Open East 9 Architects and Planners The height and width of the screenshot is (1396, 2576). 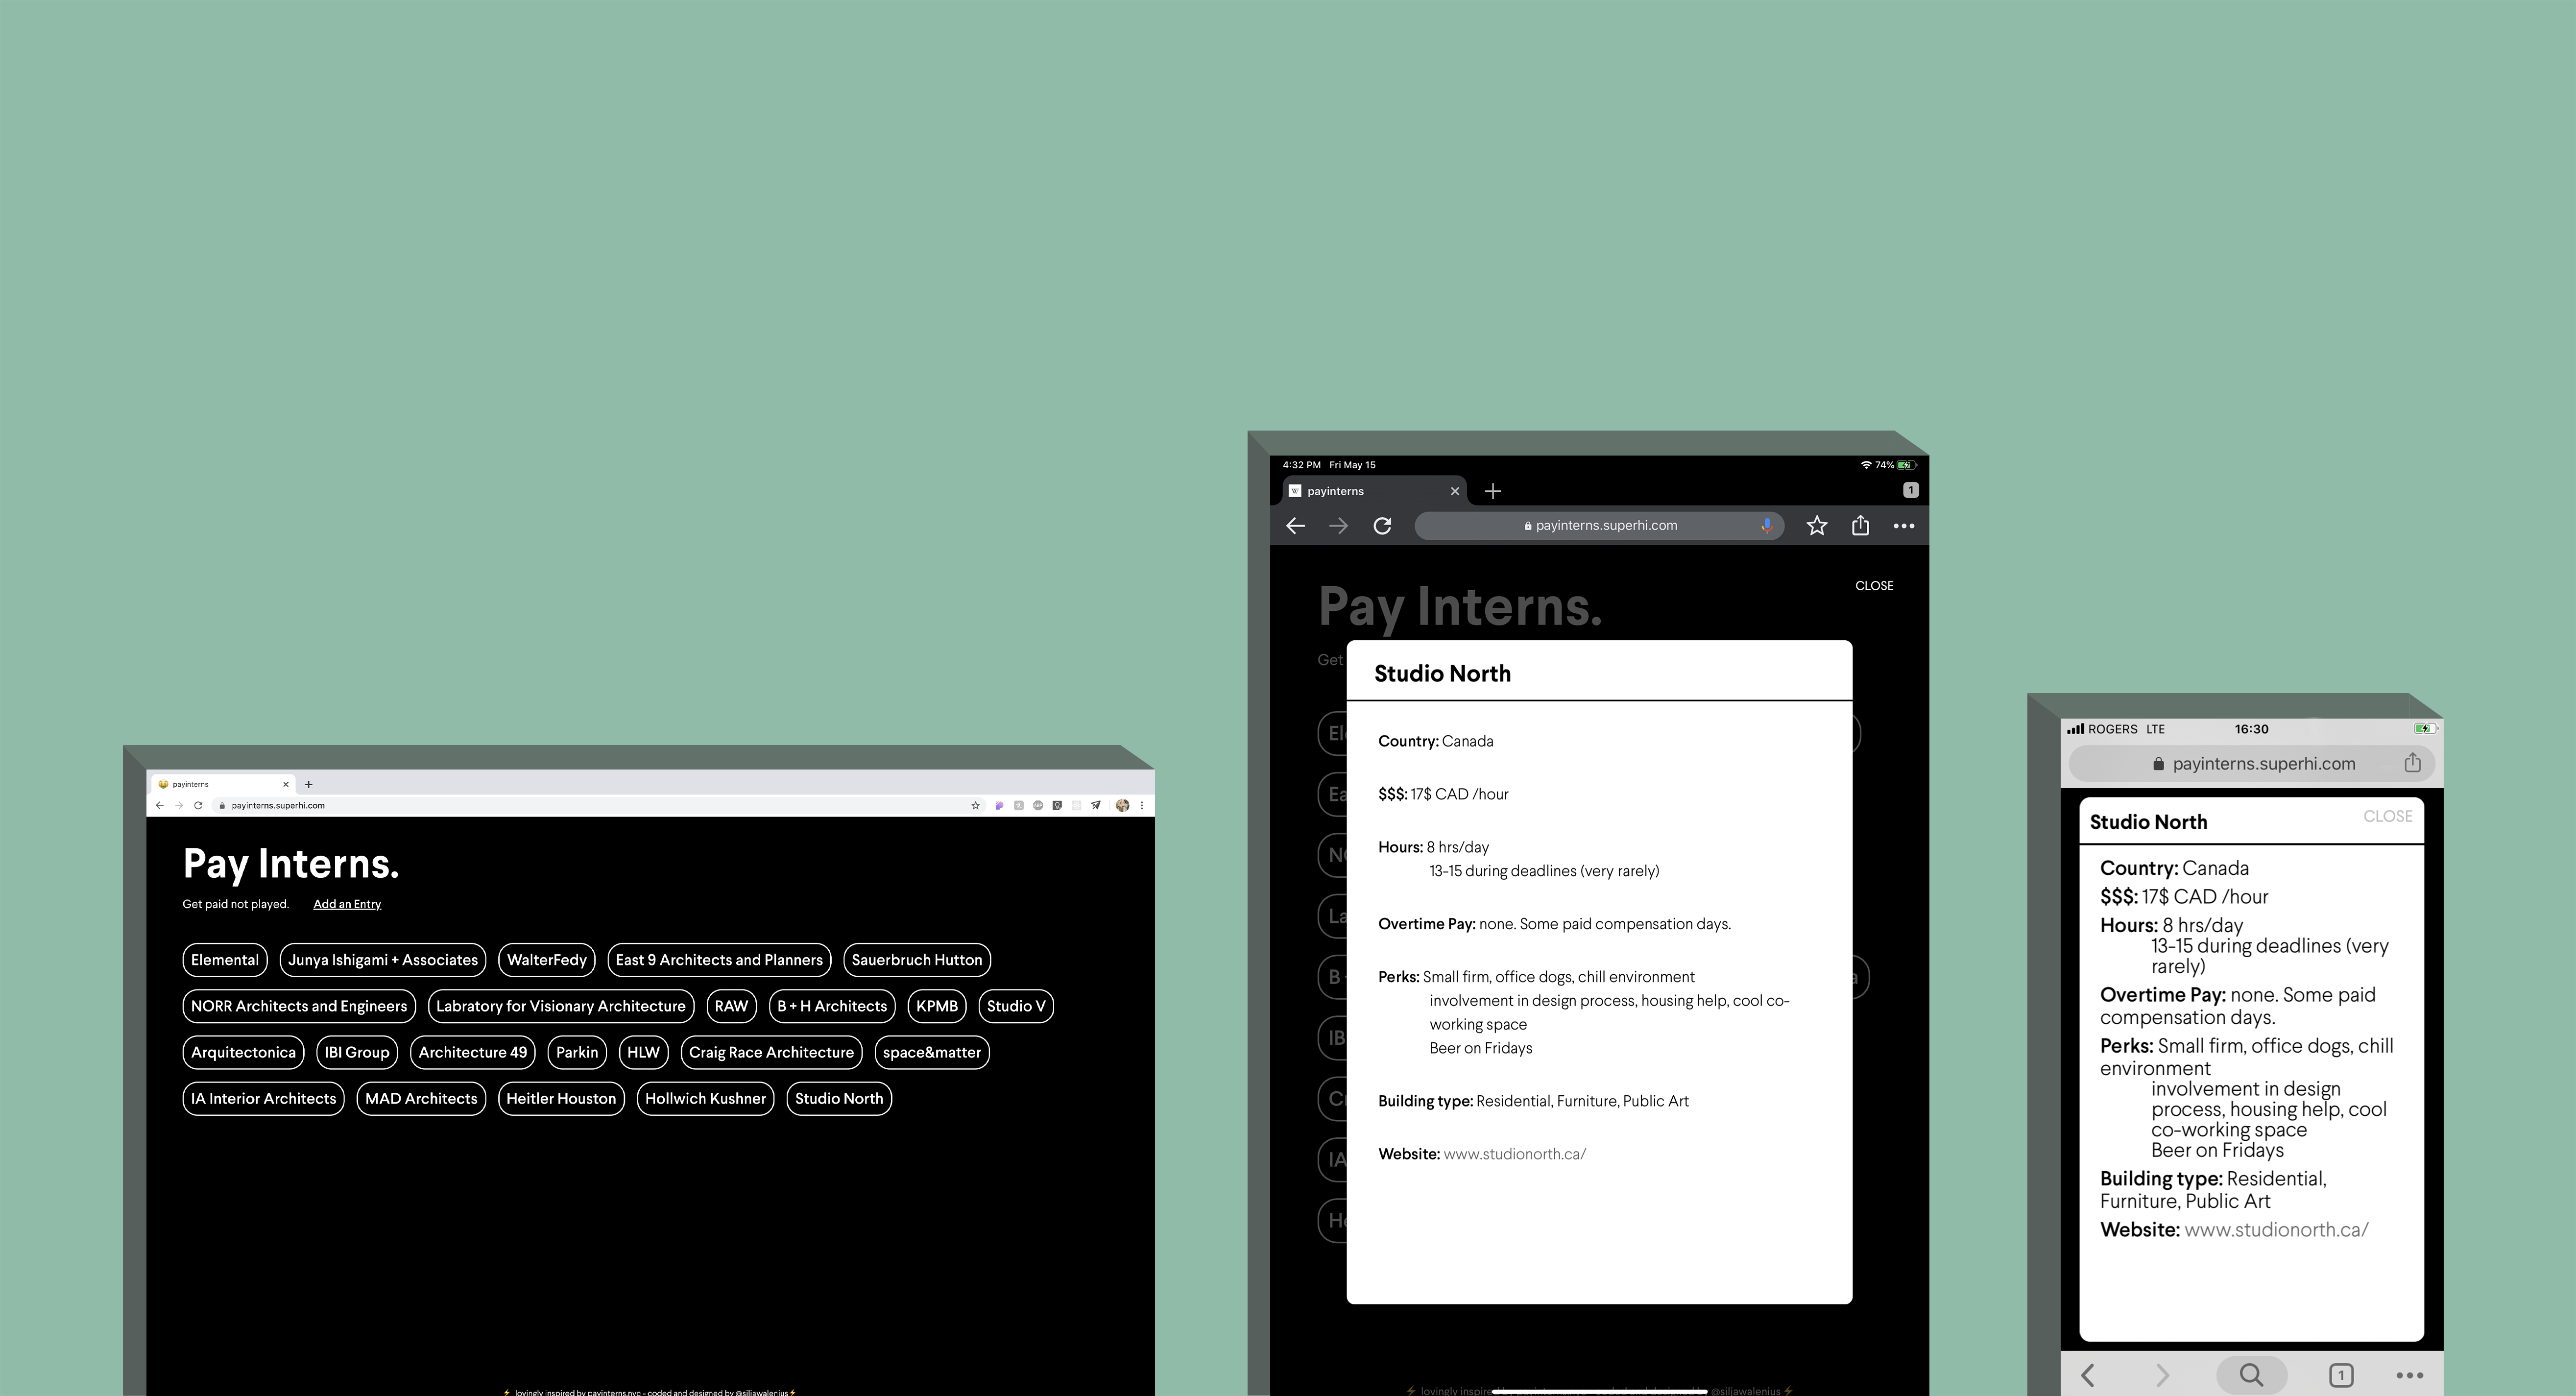(719, 960)
